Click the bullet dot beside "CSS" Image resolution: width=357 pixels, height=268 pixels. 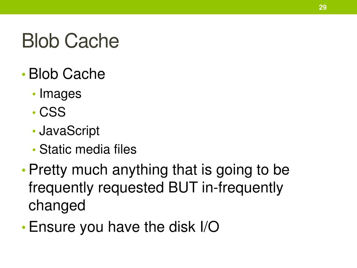pyautogui.click(x=34, y=113)
